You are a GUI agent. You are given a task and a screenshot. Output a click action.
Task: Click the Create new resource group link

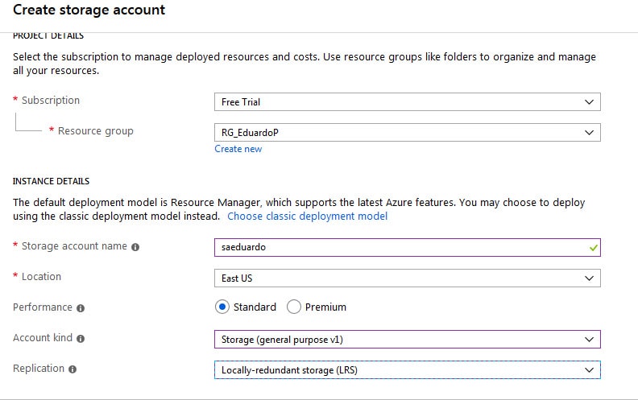tap(238, 149)
